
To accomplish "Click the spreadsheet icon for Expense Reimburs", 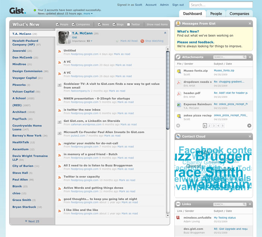I will click(x=179, y=105).
